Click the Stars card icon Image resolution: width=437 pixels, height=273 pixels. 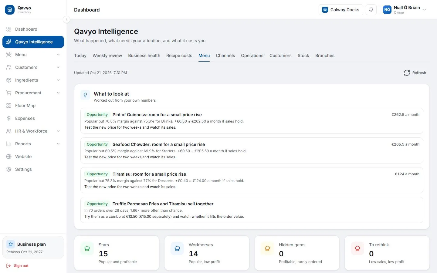87,248
